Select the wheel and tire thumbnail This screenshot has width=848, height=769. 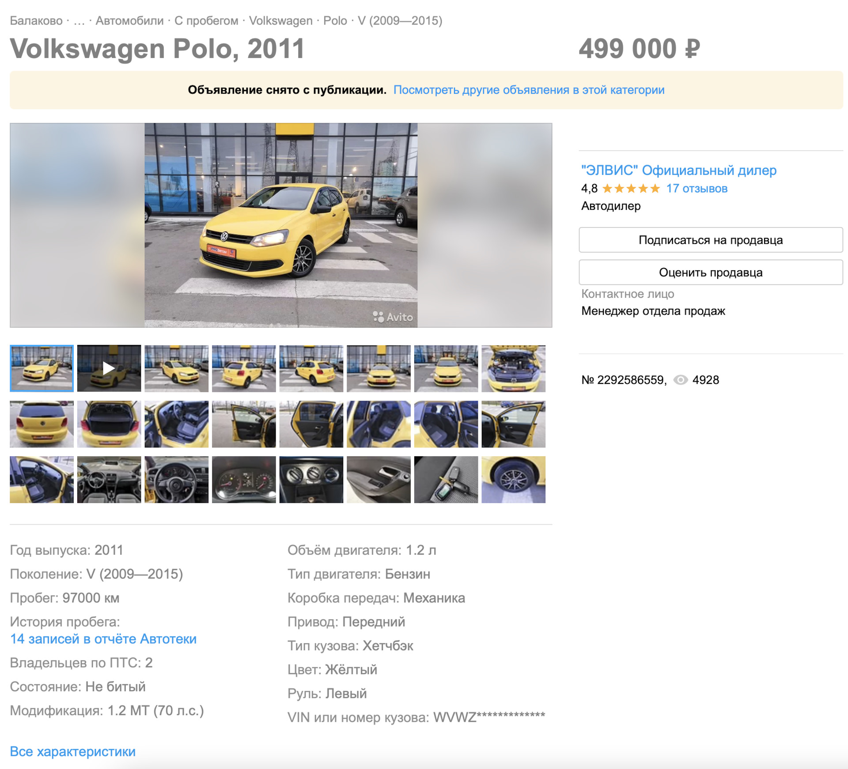[513, 480]
